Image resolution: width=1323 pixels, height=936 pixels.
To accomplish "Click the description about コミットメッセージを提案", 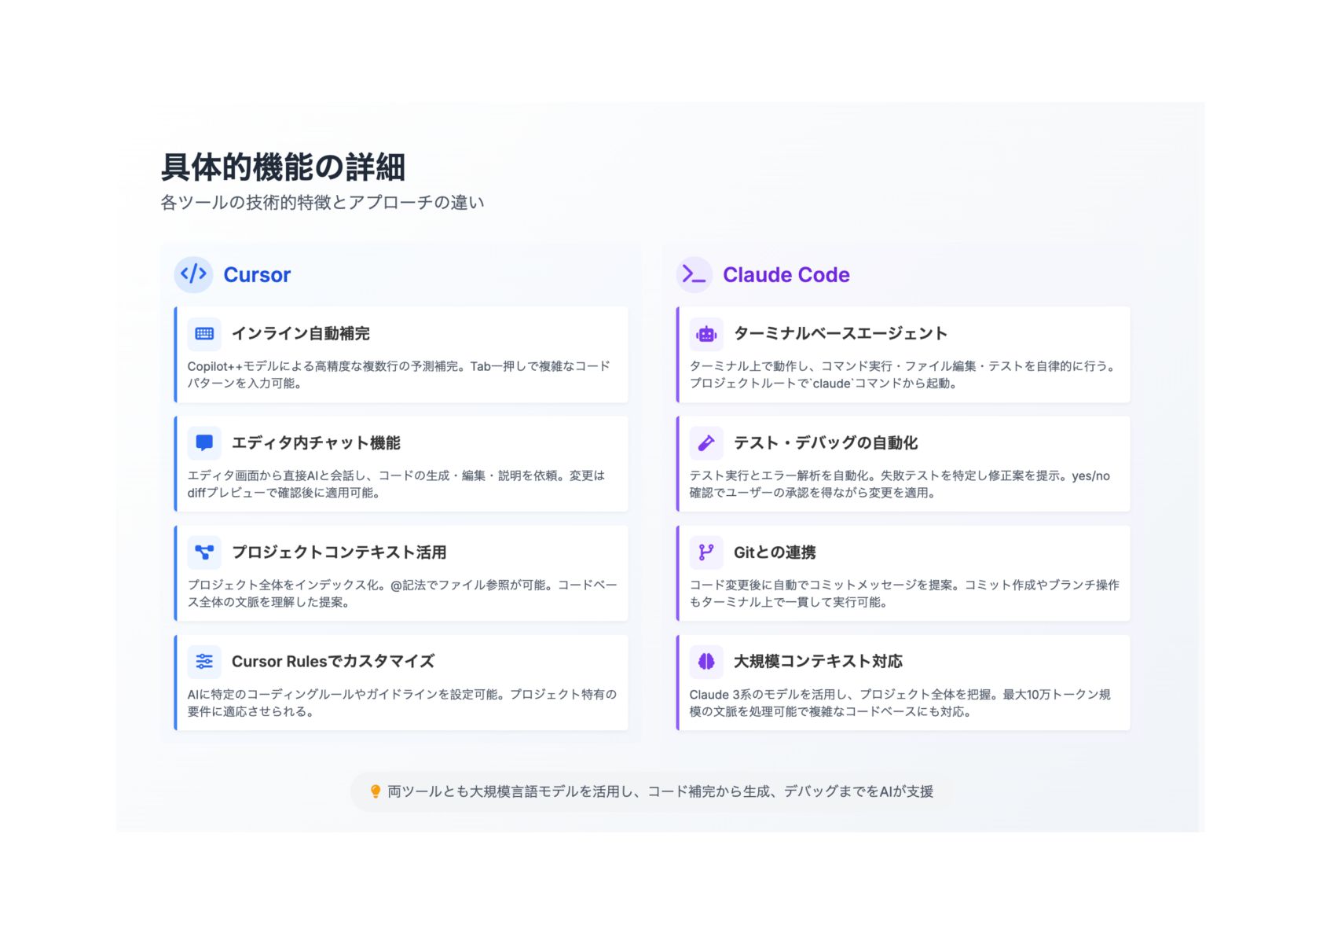I will [904, 593].
